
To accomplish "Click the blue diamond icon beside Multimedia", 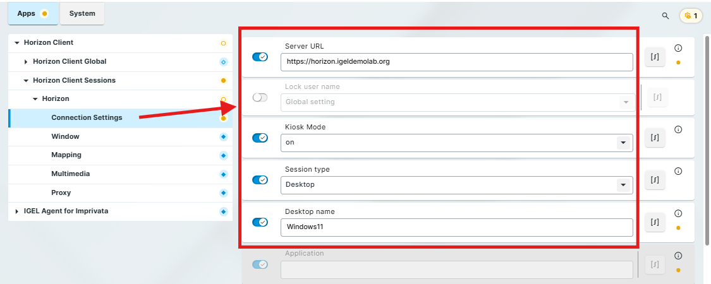I will 223,174.
